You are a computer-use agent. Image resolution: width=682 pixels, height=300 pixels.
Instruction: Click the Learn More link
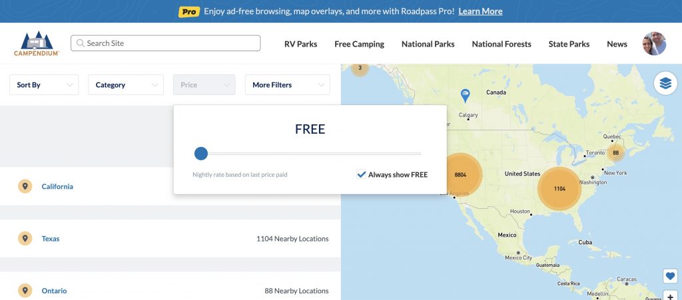480,11
